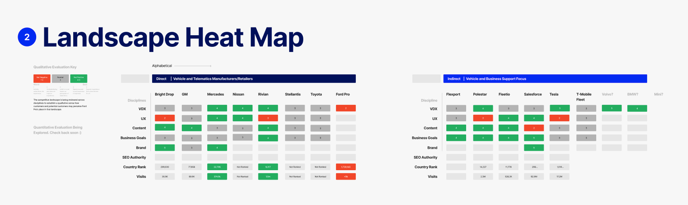
Task: Select the red Net Negative key swatch
Action: point(42,79)
